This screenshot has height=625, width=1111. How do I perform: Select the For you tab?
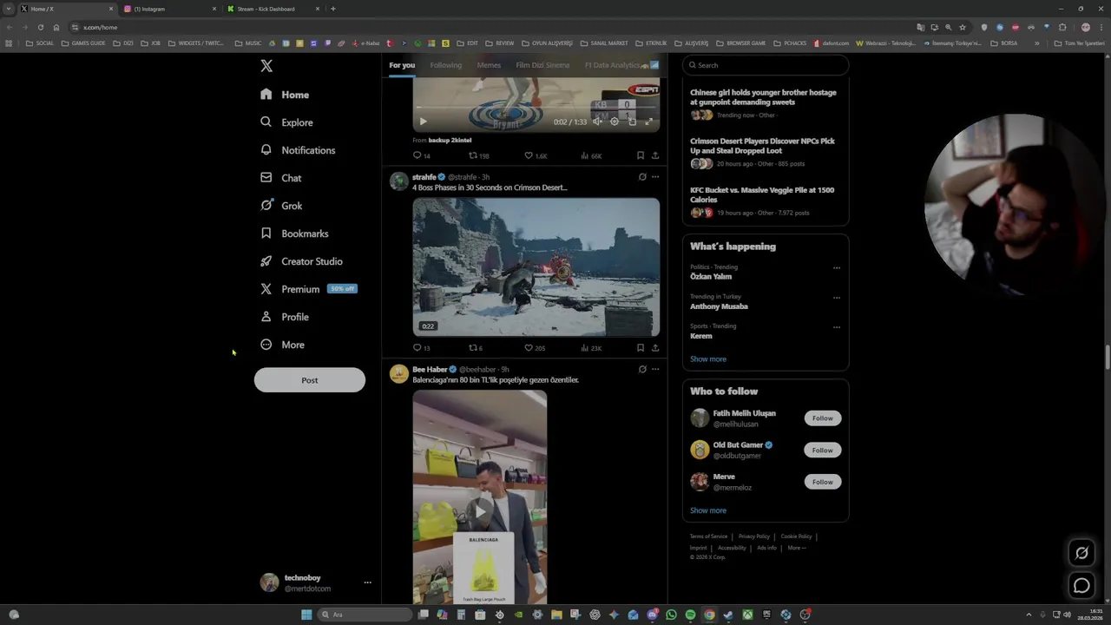402,65
